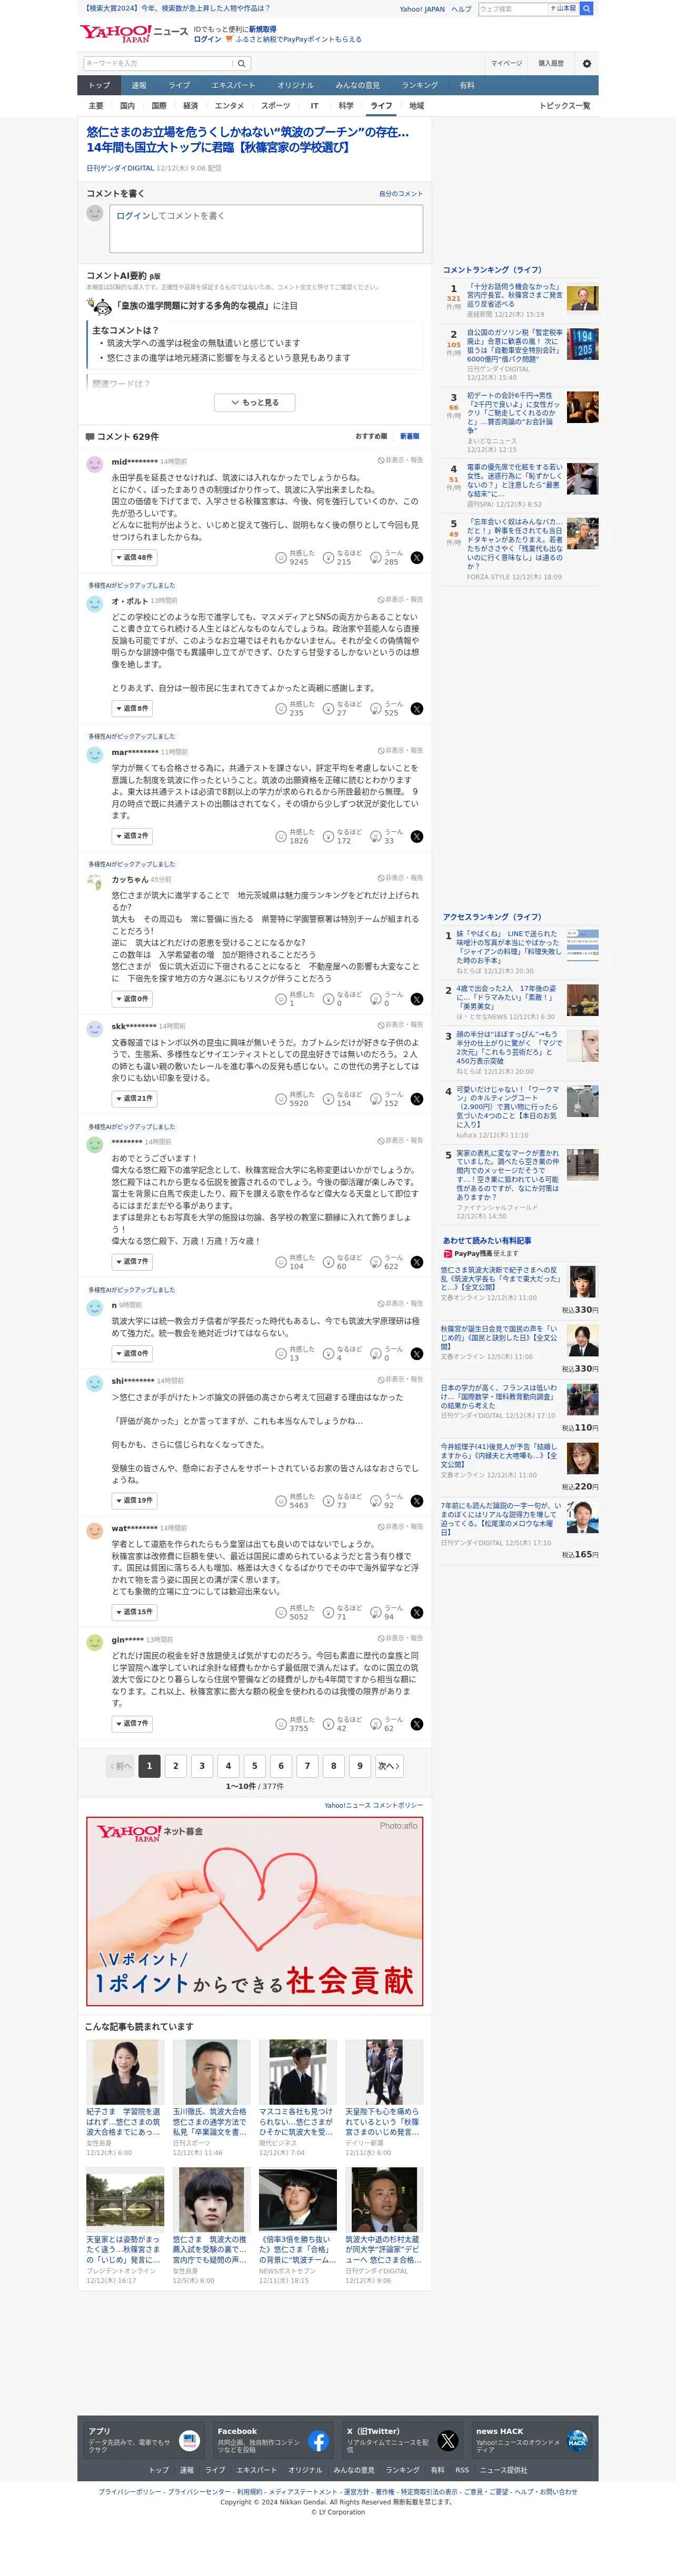Select the 科学 category
The height and width of the screenshot is (2576, 676).
346,106
